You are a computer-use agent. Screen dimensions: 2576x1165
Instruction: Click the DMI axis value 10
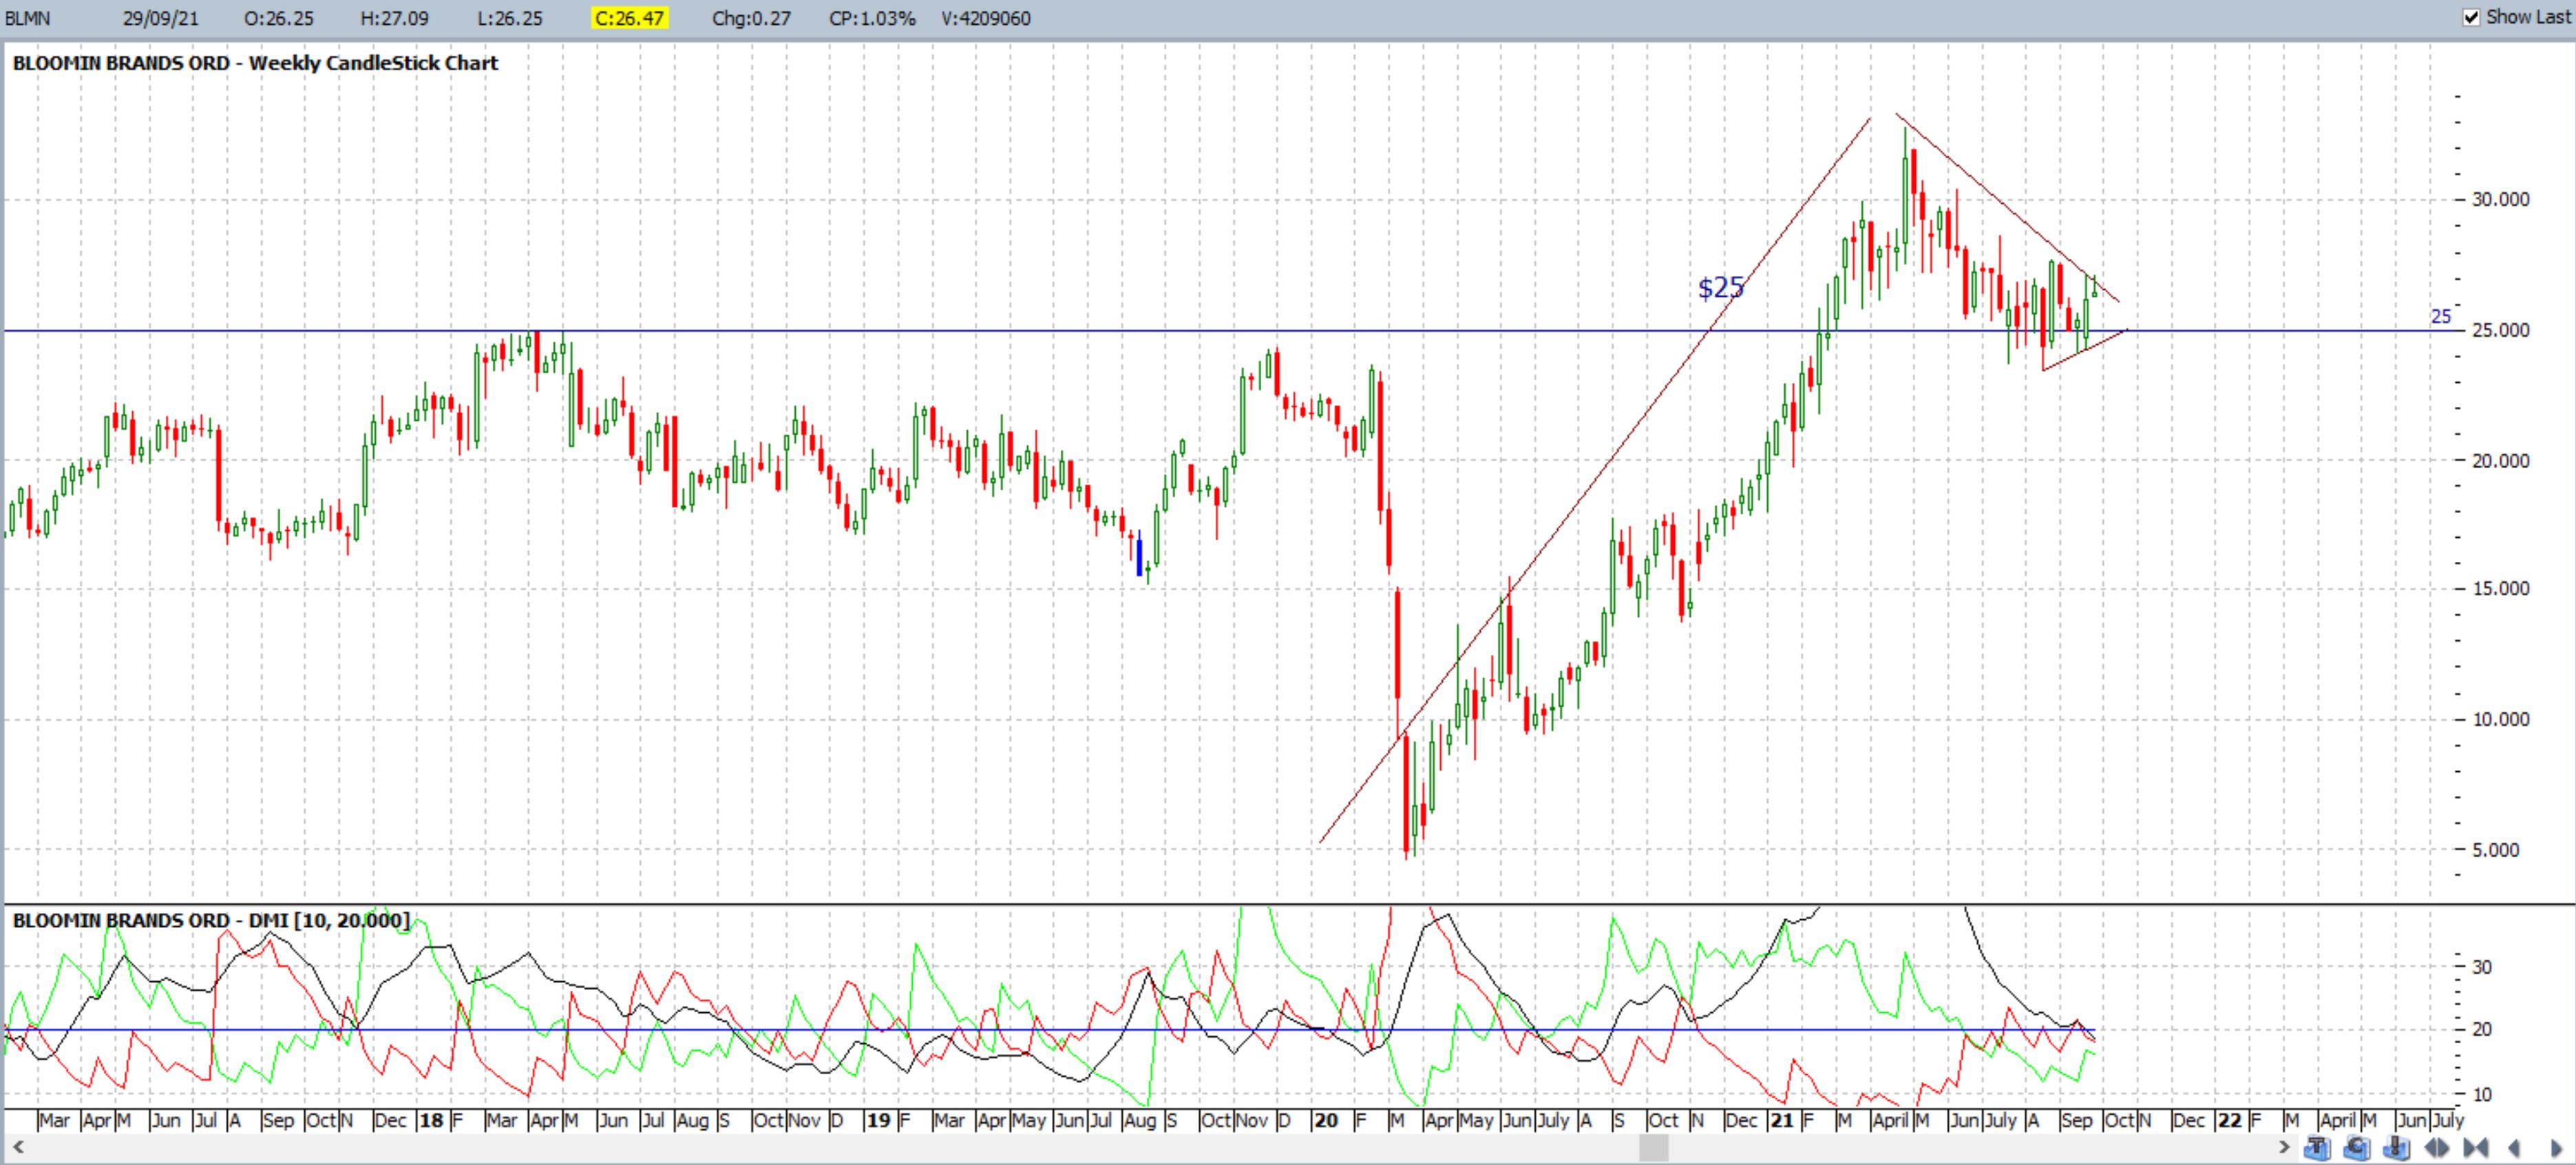point(2482,1094)
